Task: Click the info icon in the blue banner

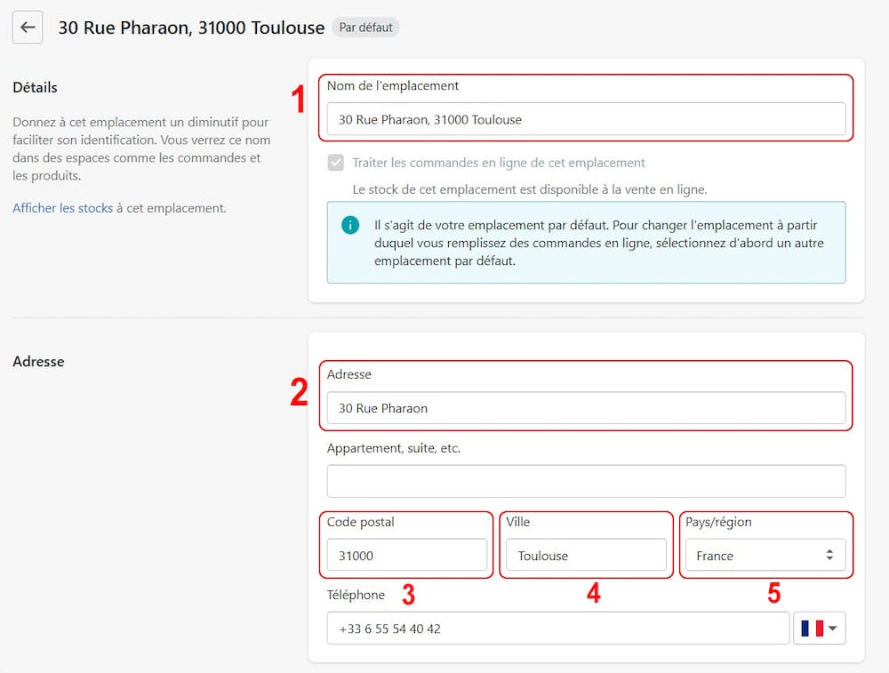Action: pyautogui.click(x=350, y=224)
